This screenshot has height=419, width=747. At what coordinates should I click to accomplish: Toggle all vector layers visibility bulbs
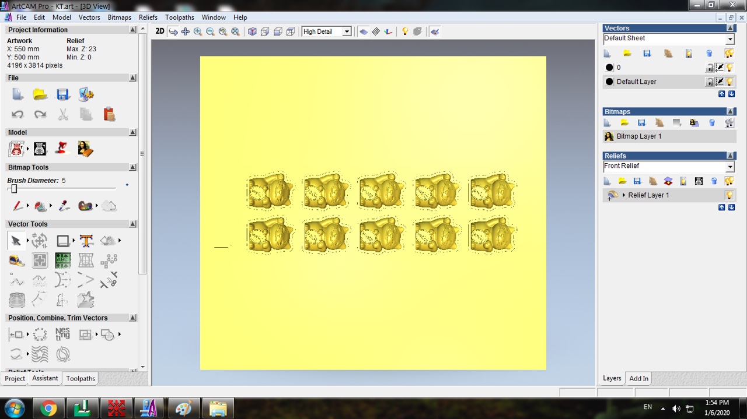pyautogui.click(x=729, y=54)
